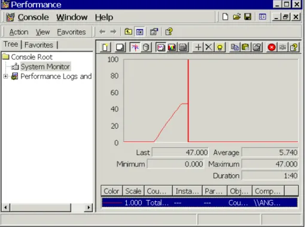Click the Up One Level folder icon
307x227 pixels.
128,32
